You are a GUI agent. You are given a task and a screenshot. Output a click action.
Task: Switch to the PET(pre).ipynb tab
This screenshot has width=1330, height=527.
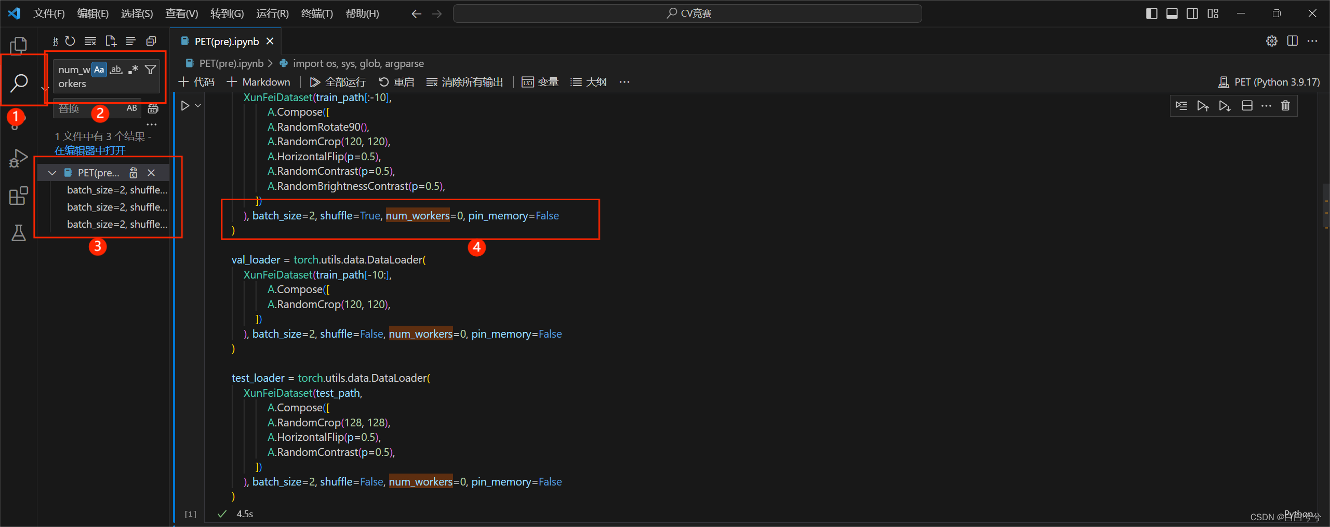tap(227, 41)
